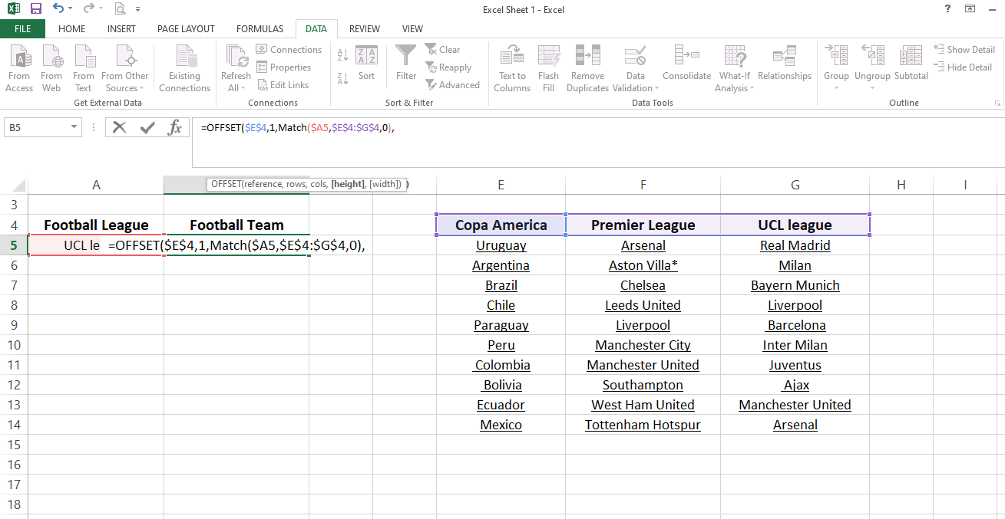Confirm formula with the Enter checkmark
Image resolution: width=1005 pixels, height=519 pixels.
147,128
